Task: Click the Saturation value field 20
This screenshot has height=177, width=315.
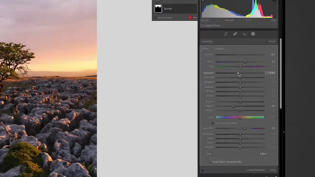Action: (x=273, y=129)
